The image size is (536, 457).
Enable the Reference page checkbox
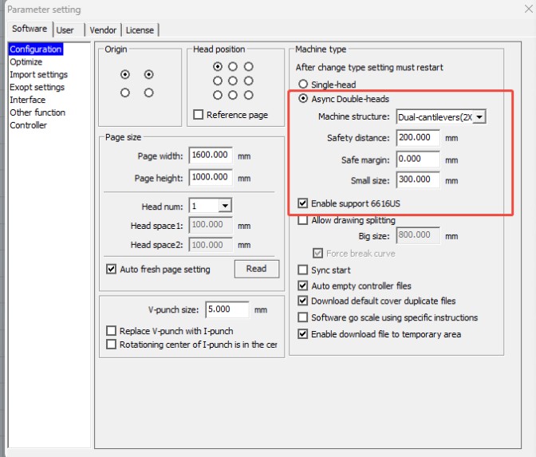(x=199, y=115)
